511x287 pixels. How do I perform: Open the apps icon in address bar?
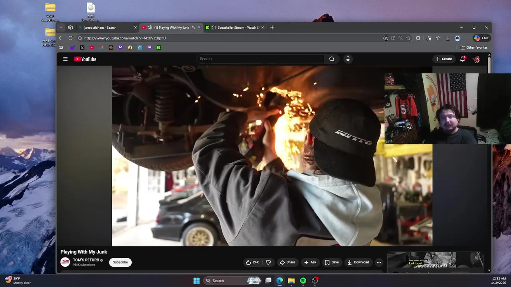coord(393,38)
